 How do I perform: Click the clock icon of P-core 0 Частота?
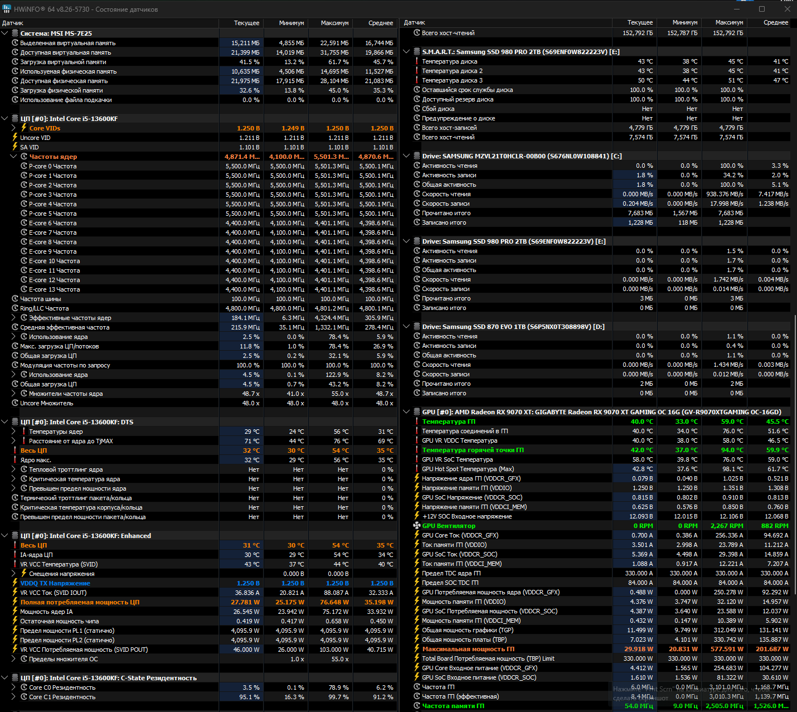click(x=24, y=166)
